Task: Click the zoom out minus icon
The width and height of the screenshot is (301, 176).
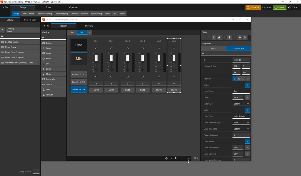Action: point(171,158)
